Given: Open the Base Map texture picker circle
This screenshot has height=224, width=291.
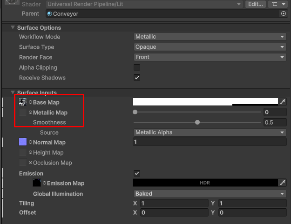Looking at the screenshot, I should [x=30, y=102].
